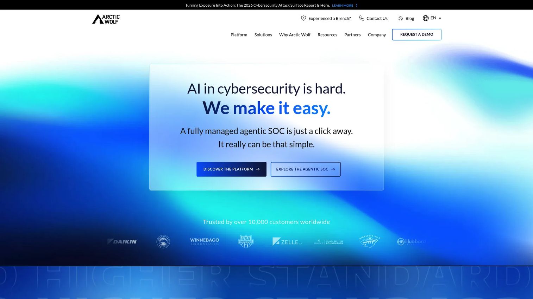This screenshot has width=533, height=299.
Task: Click the phone icon beside Contact Us
Action: pos(362,18)
